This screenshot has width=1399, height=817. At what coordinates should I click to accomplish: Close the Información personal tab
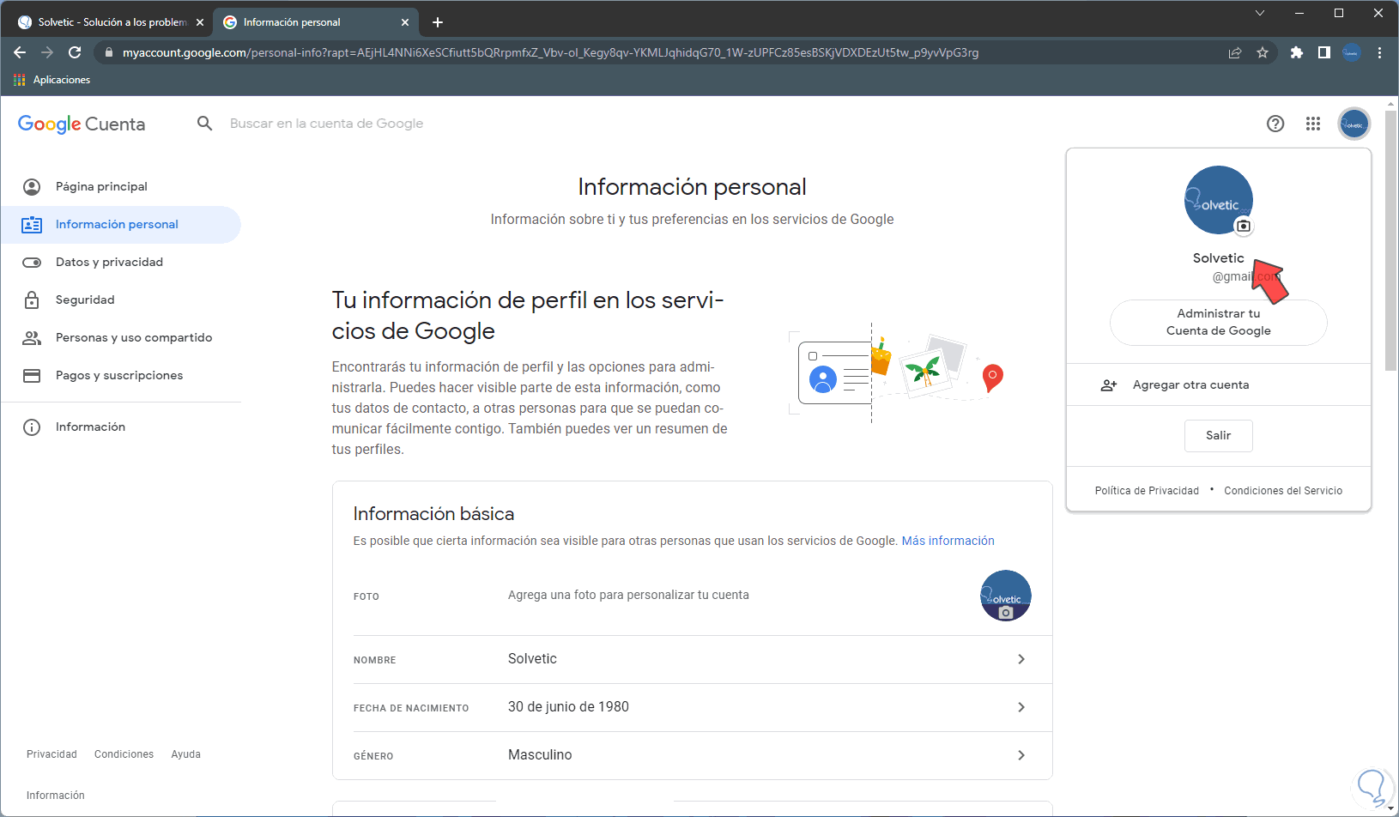tap(405, 22)
